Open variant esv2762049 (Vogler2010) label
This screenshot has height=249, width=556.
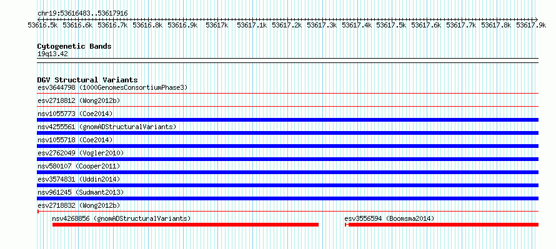coord(81,153)
